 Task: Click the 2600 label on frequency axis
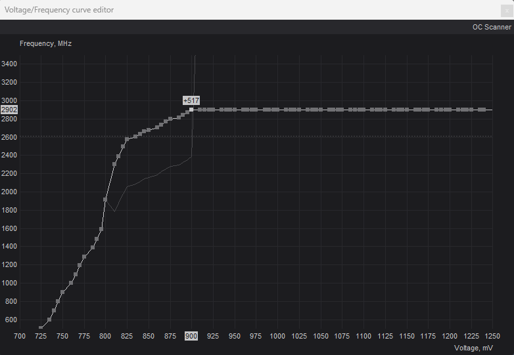click(9, 137)
